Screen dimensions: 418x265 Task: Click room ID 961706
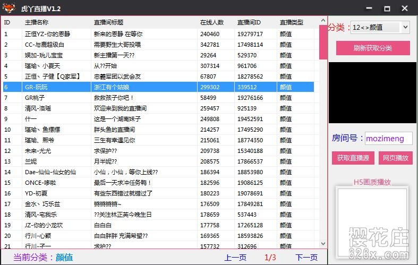click(x=247, y=66)
